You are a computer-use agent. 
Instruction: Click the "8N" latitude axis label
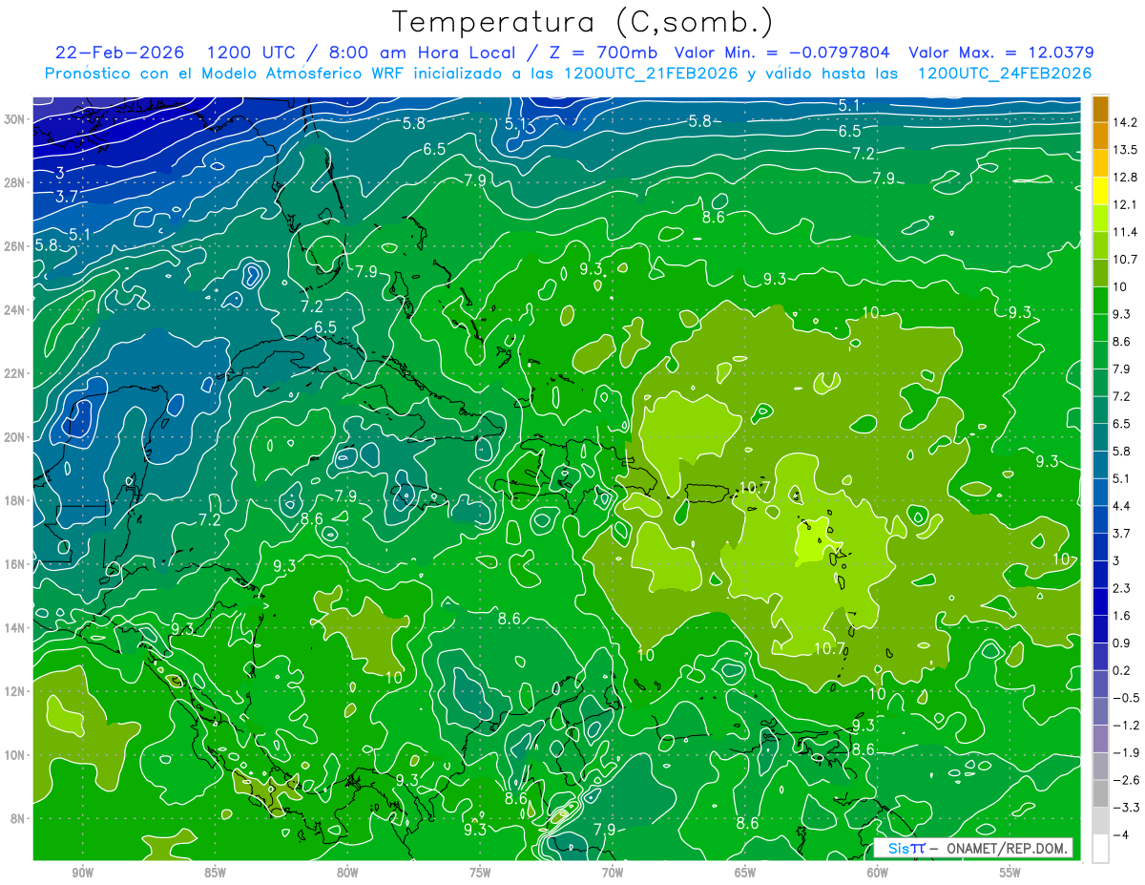[18, 818]
